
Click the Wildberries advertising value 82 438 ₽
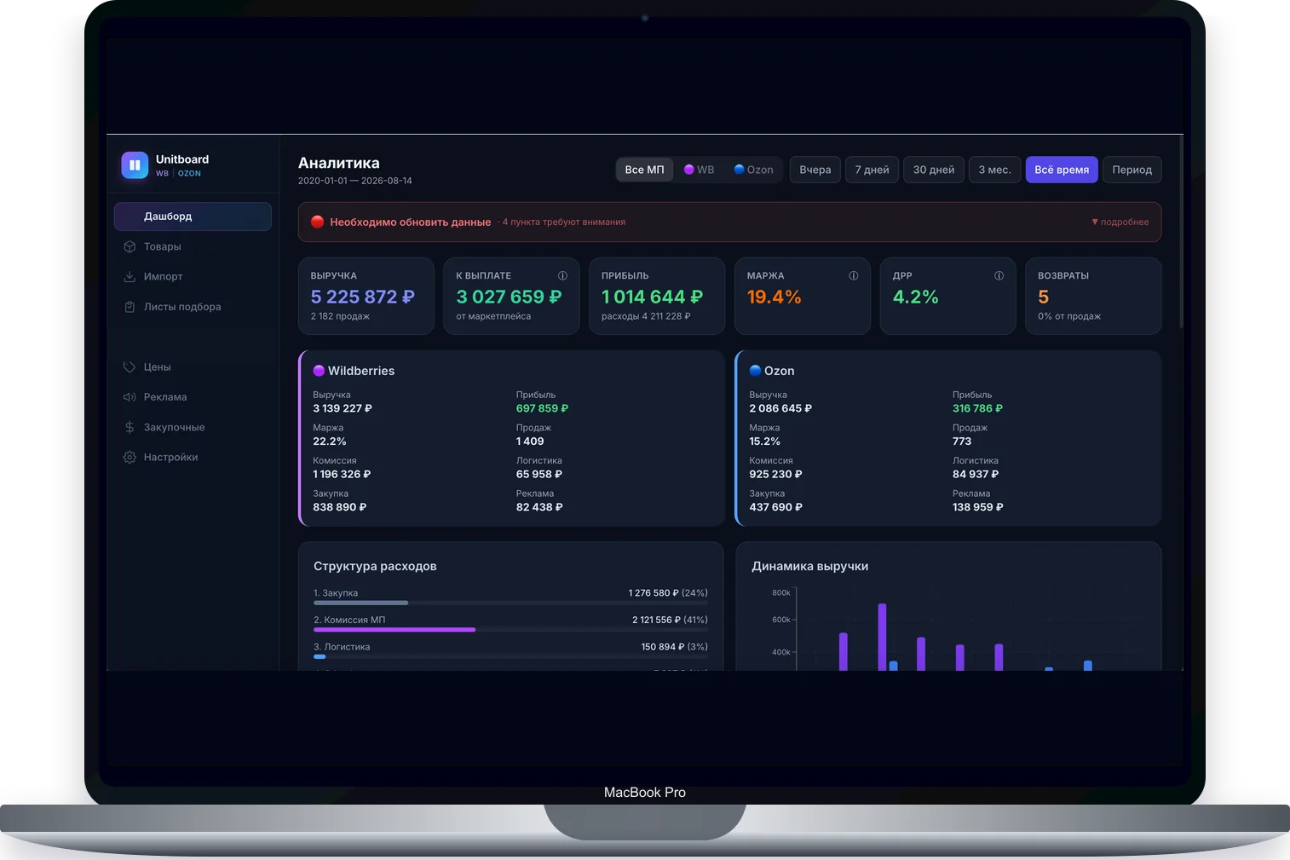pyautogui.click(x=539, y=507)
